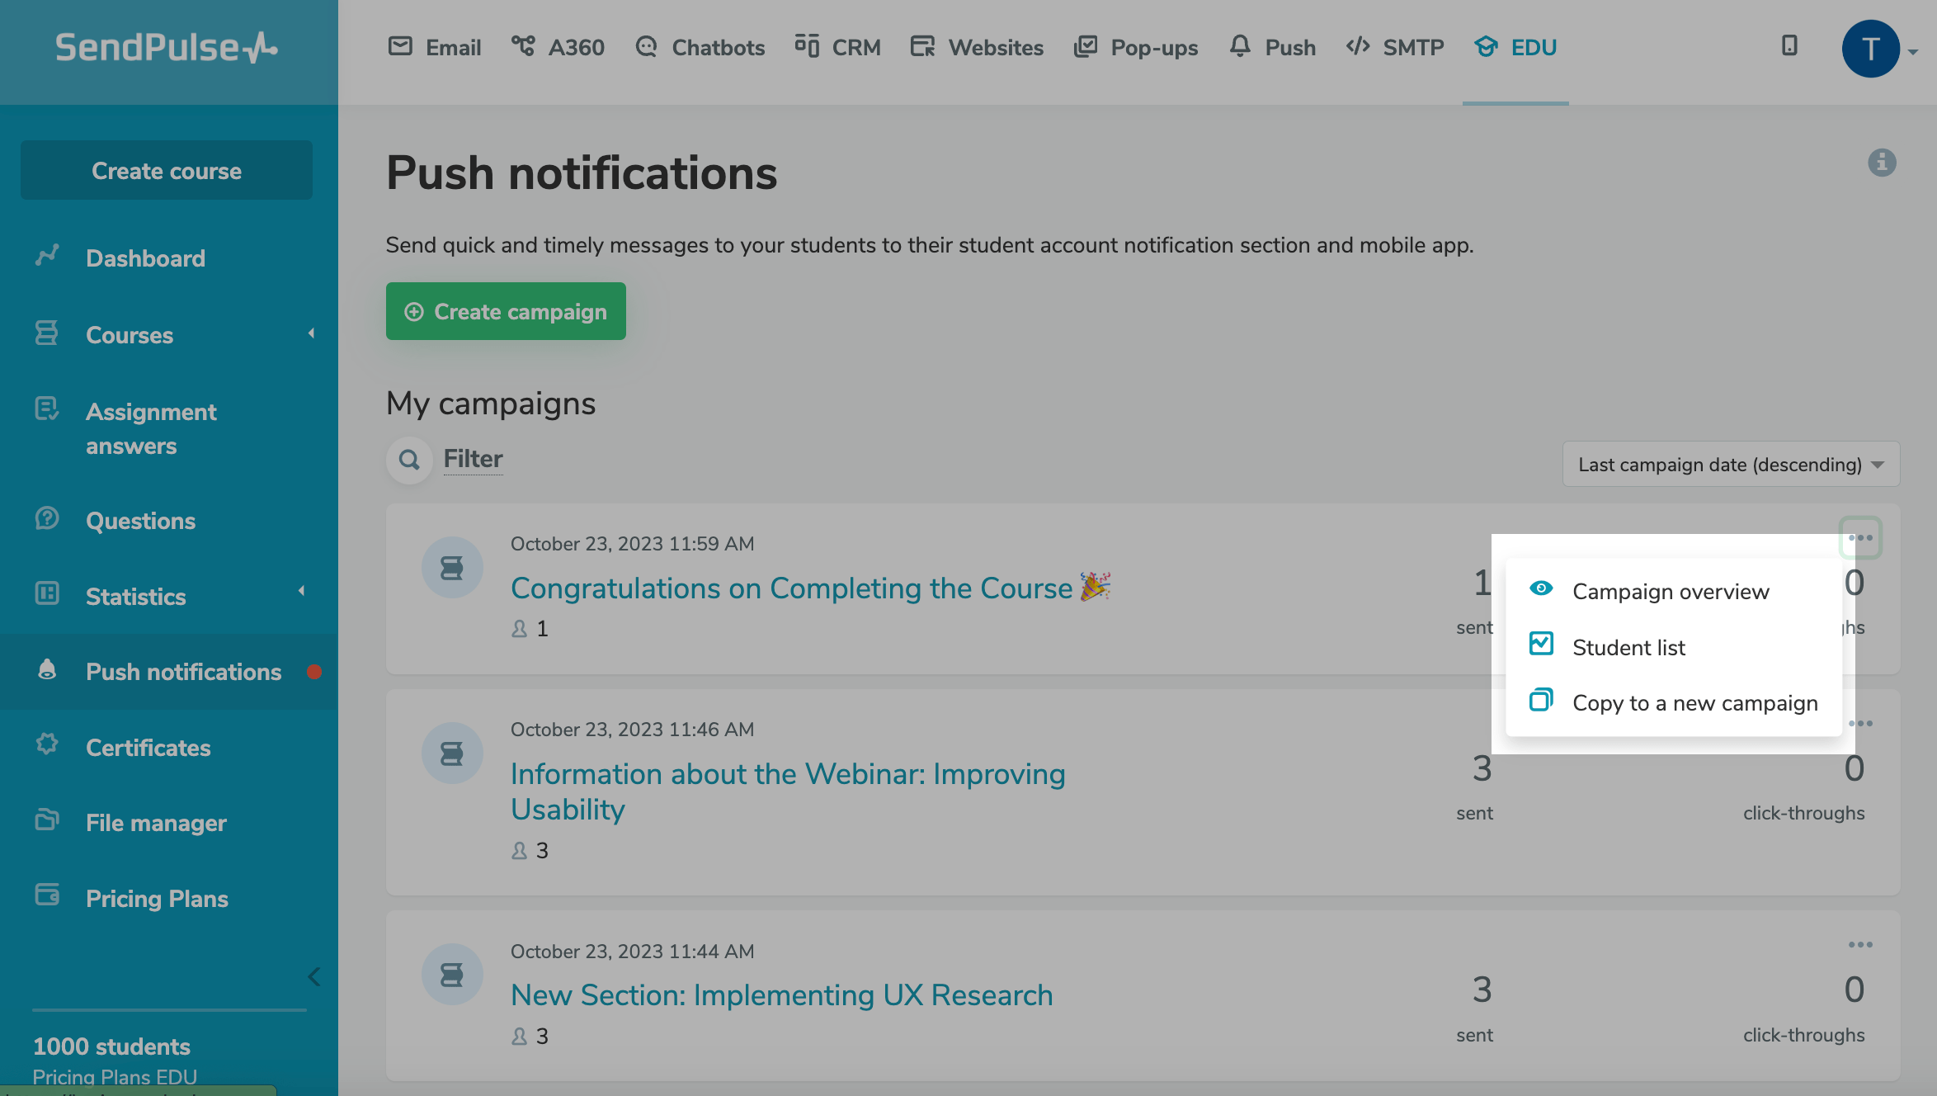
Task: Expand the Statistics sidebar submenu
Action: 136,597
